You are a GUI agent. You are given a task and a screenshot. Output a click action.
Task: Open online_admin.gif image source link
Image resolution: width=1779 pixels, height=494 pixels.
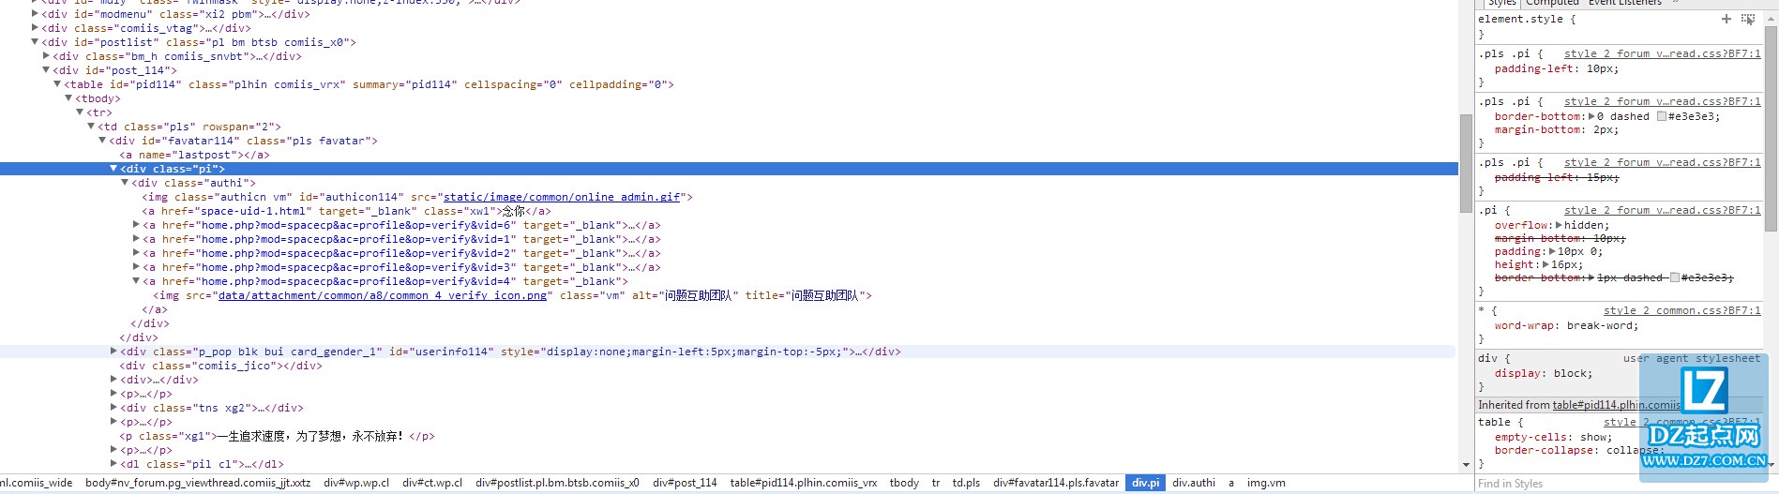pyautogui.click(x=562, y=197)
